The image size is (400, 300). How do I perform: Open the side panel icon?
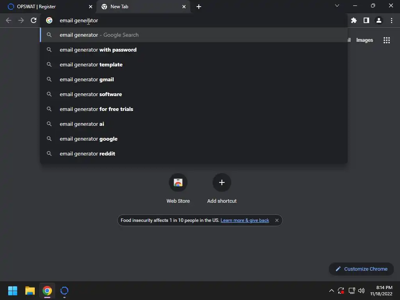tap(366, 20)
